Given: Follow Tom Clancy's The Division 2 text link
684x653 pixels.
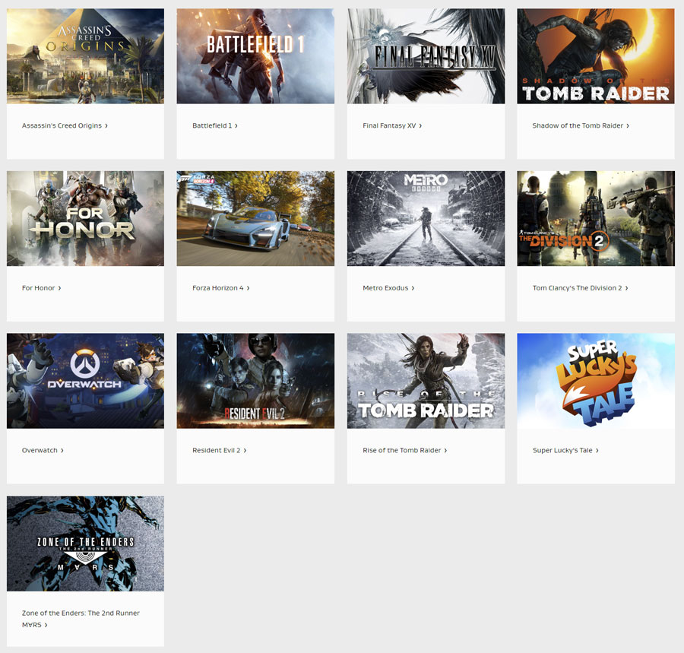Looking at the screenshot, I should click(x=577, y=288).
